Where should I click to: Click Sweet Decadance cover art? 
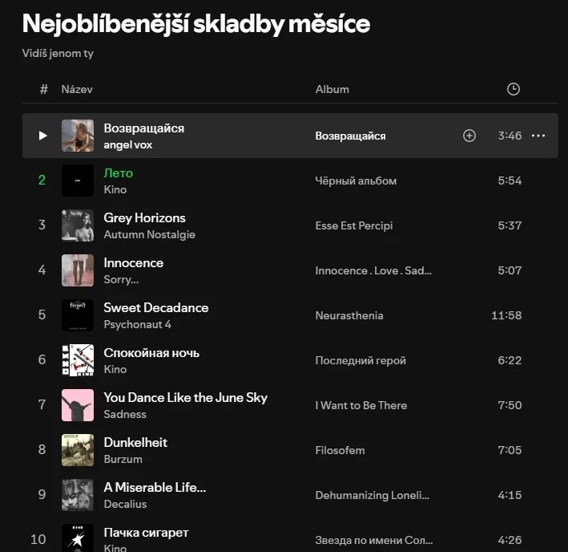coord(78,315)
